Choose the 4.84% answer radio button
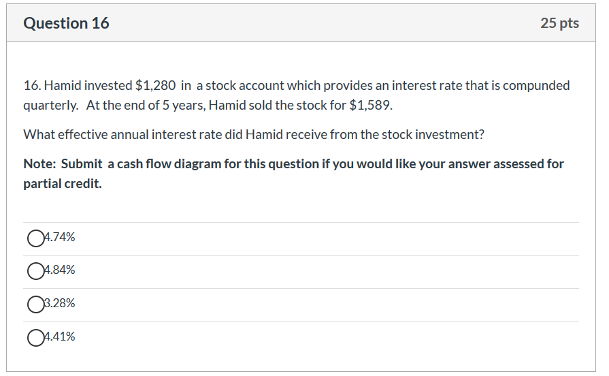This screenshot has height=376, width=609. (x=36, y=271)
